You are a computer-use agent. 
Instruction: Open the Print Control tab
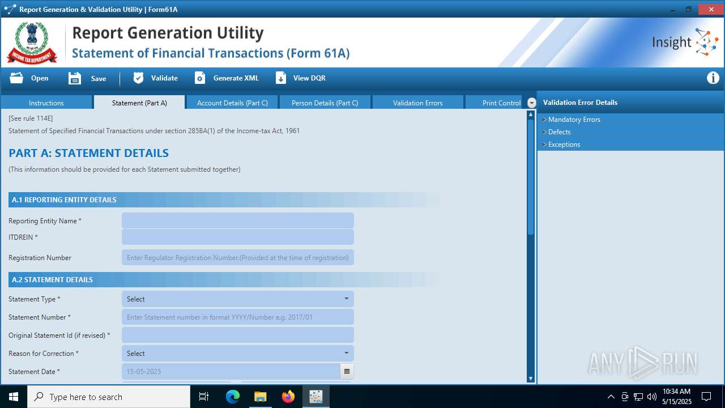click(x=495, y=103)
